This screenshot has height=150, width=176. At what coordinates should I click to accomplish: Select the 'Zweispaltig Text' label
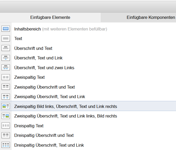tap(30, 77)
